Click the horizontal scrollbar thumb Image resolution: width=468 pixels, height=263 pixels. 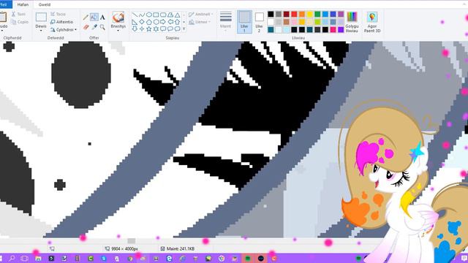[132, 240]
